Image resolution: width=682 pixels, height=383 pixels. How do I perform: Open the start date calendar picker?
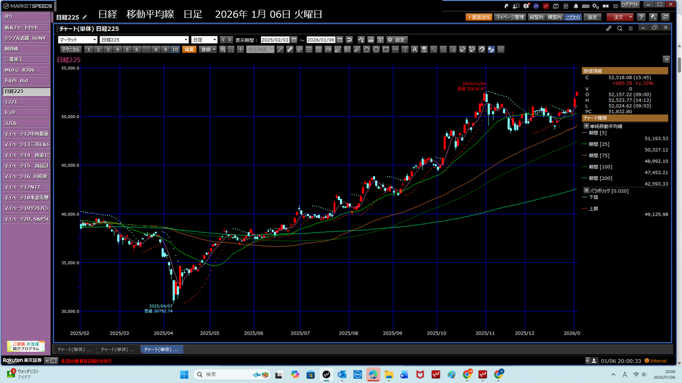(294, 40)
